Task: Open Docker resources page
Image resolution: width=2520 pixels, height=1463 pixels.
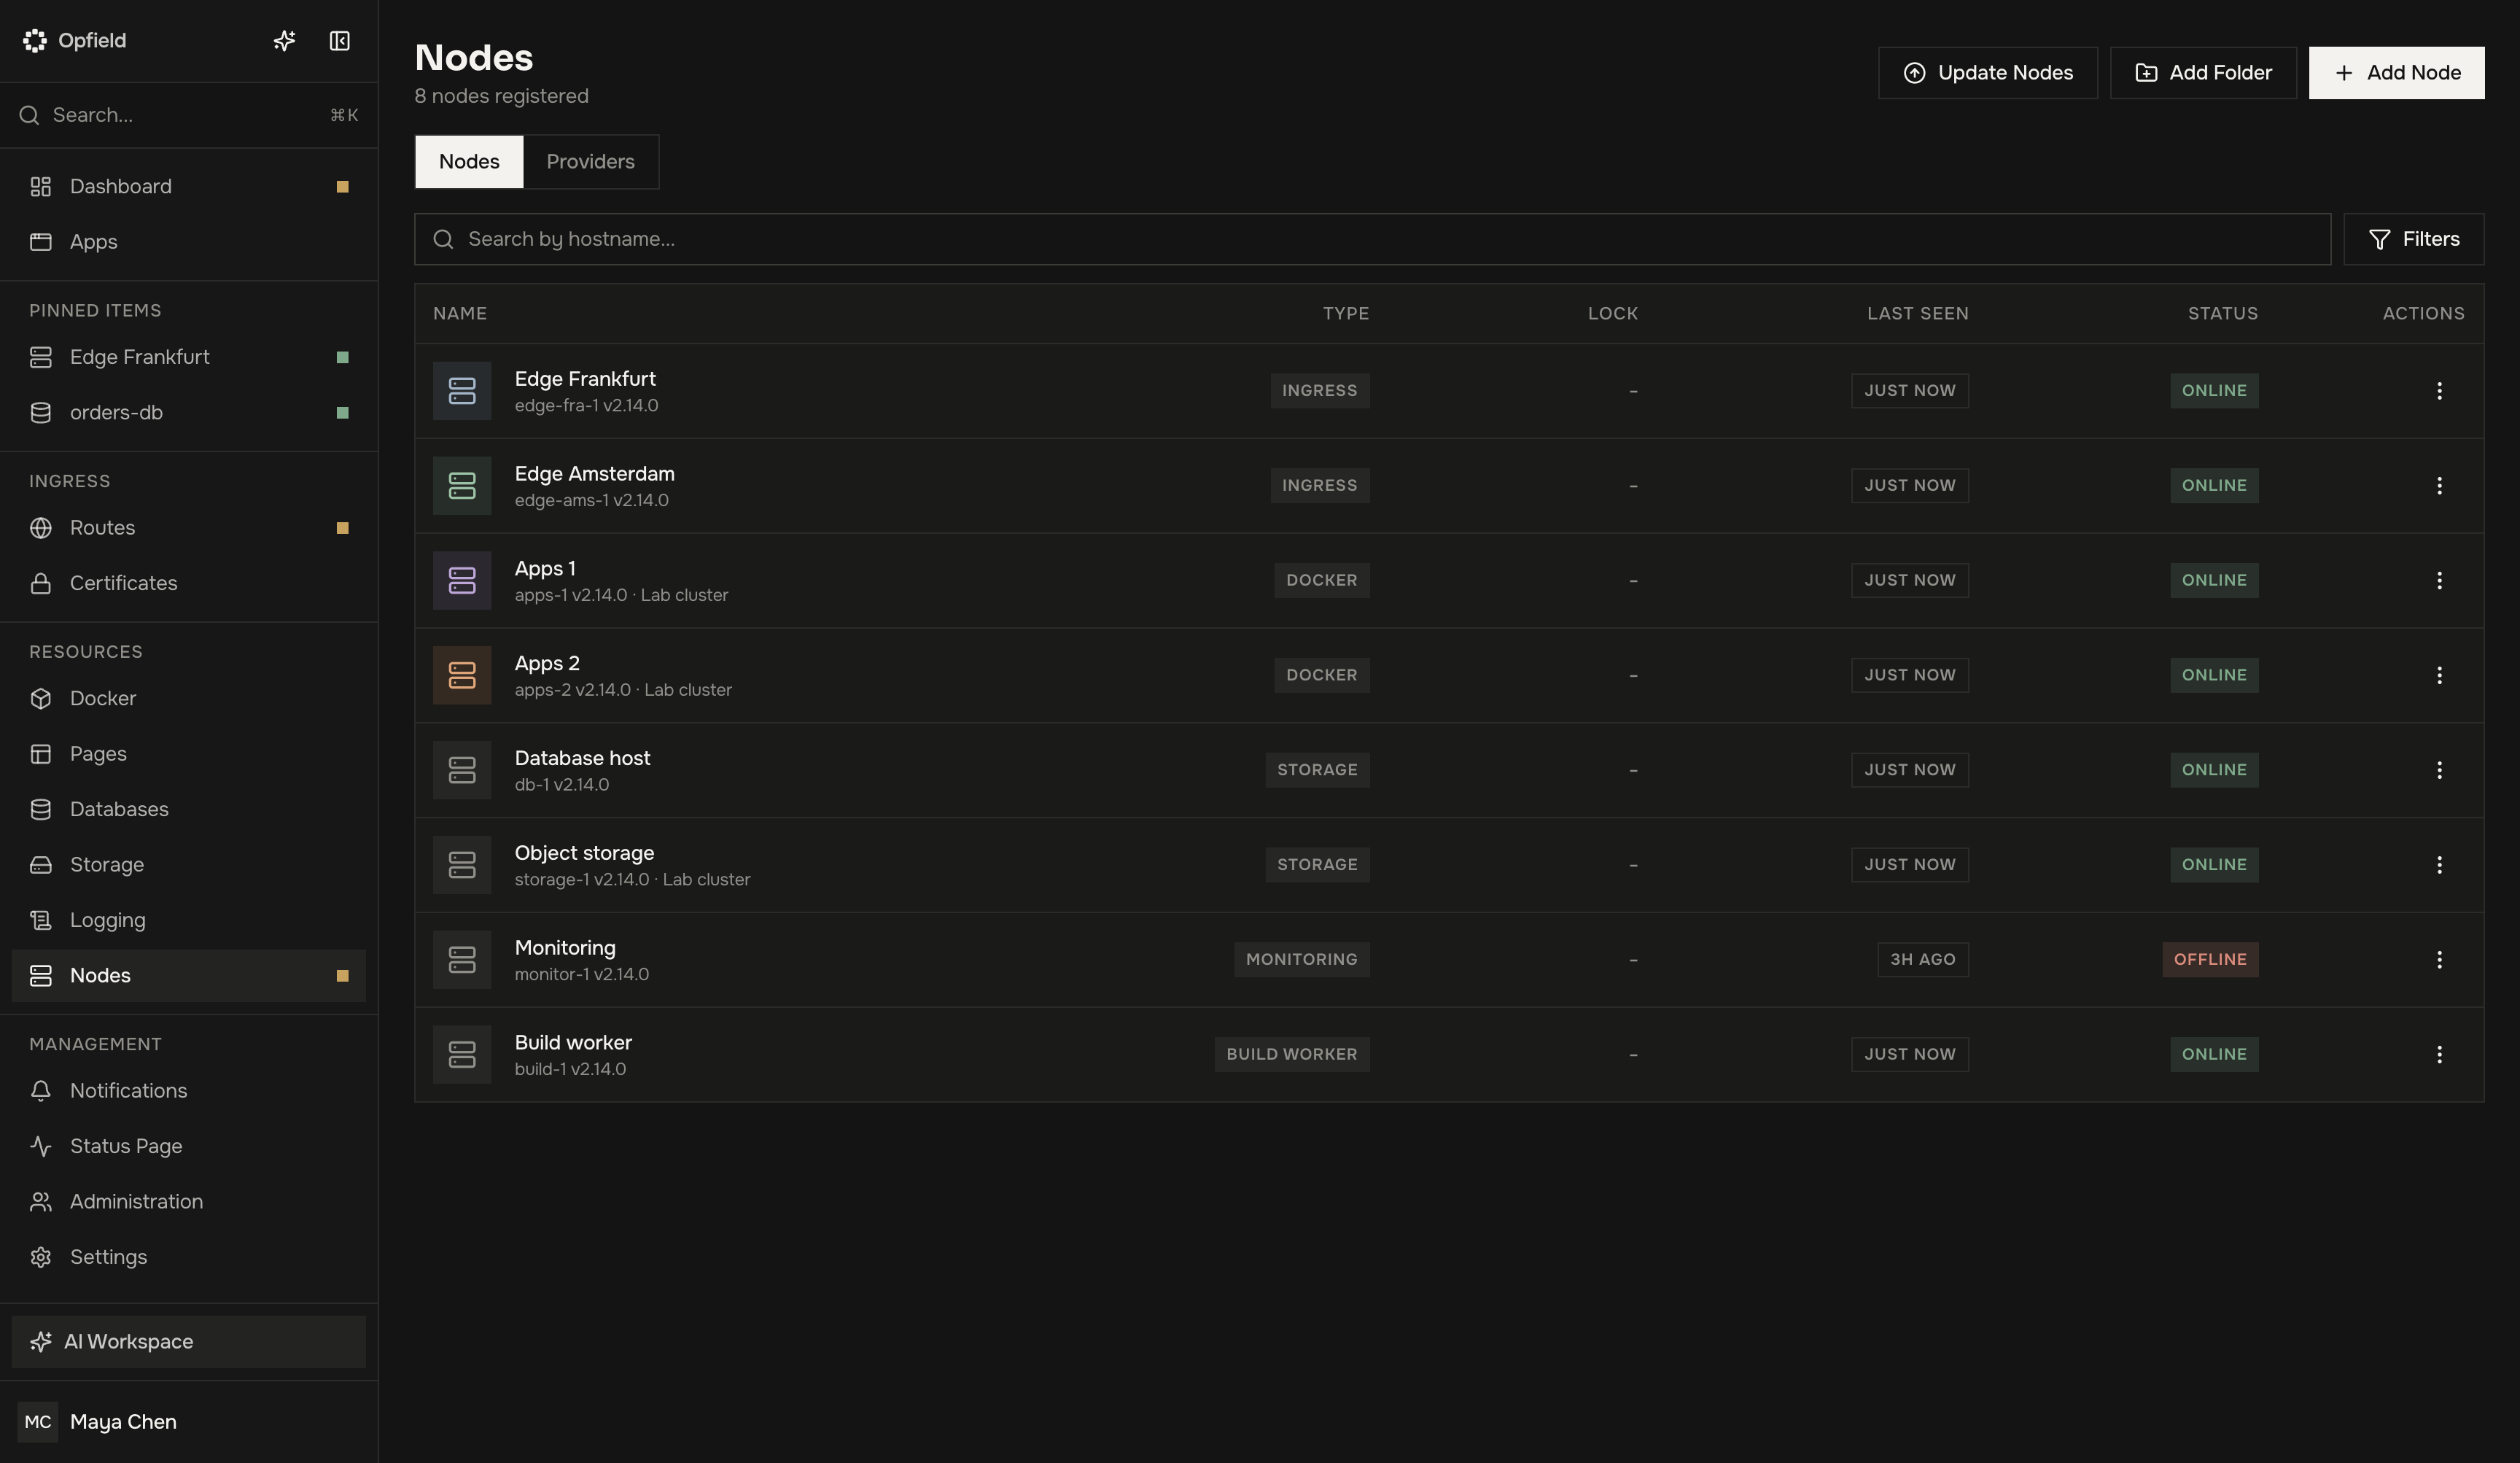Action: pyautogui.click(x=189, y=699)
